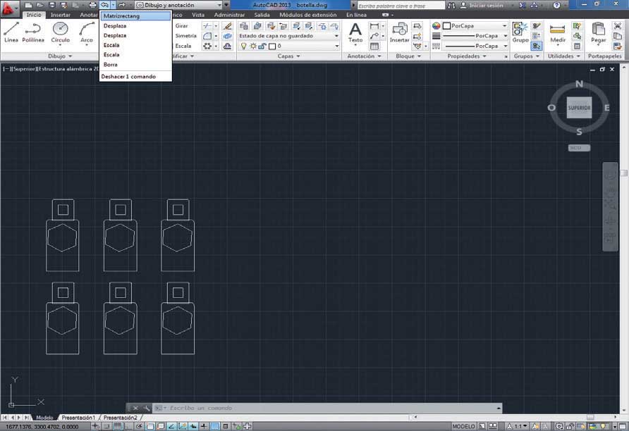The width and height of the screenshot is (629, 431).
Task: Select the Polilínea tool
Action: click(x=33, y=32)
